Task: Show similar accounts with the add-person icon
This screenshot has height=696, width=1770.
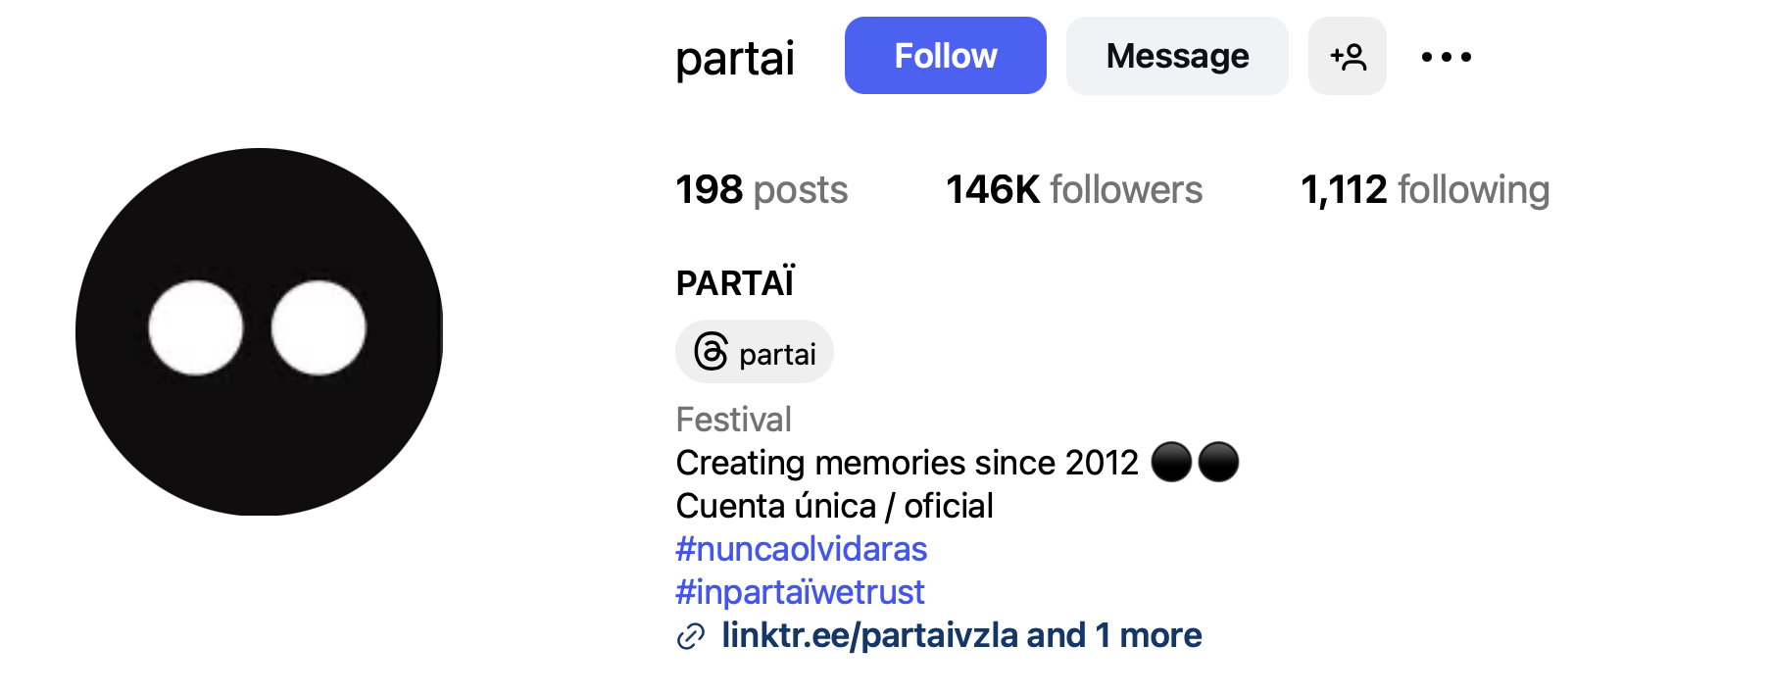Action: coord(1348,56)
